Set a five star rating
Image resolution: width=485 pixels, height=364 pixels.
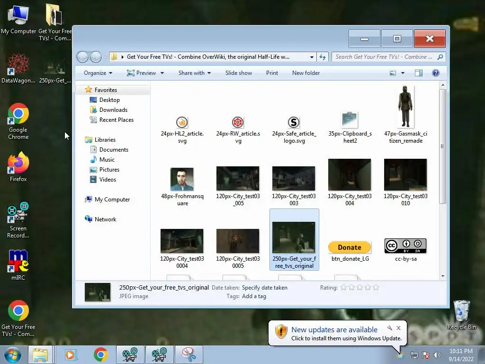[x=376, y=288]
